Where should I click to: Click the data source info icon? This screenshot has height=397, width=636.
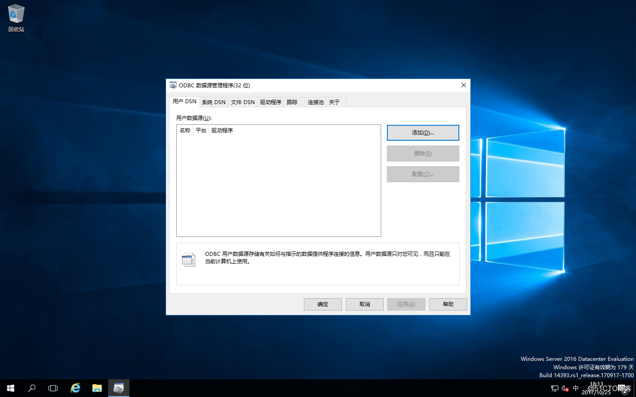tap(189, 259)
